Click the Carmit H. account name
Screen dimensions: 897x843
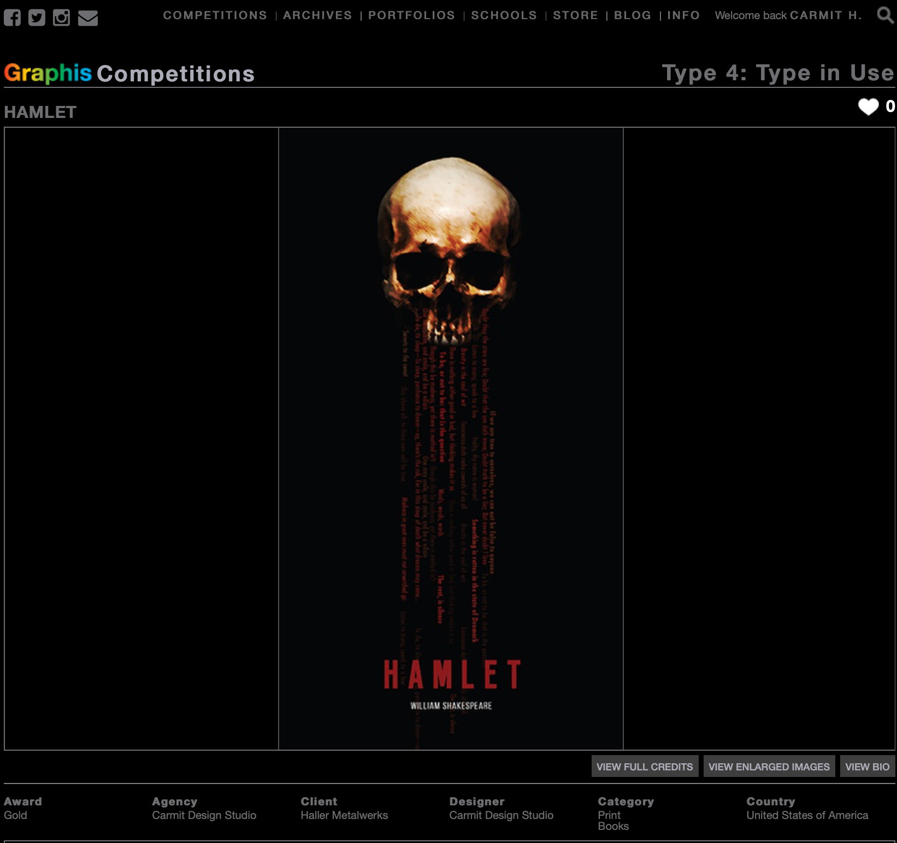pos(826,15)
